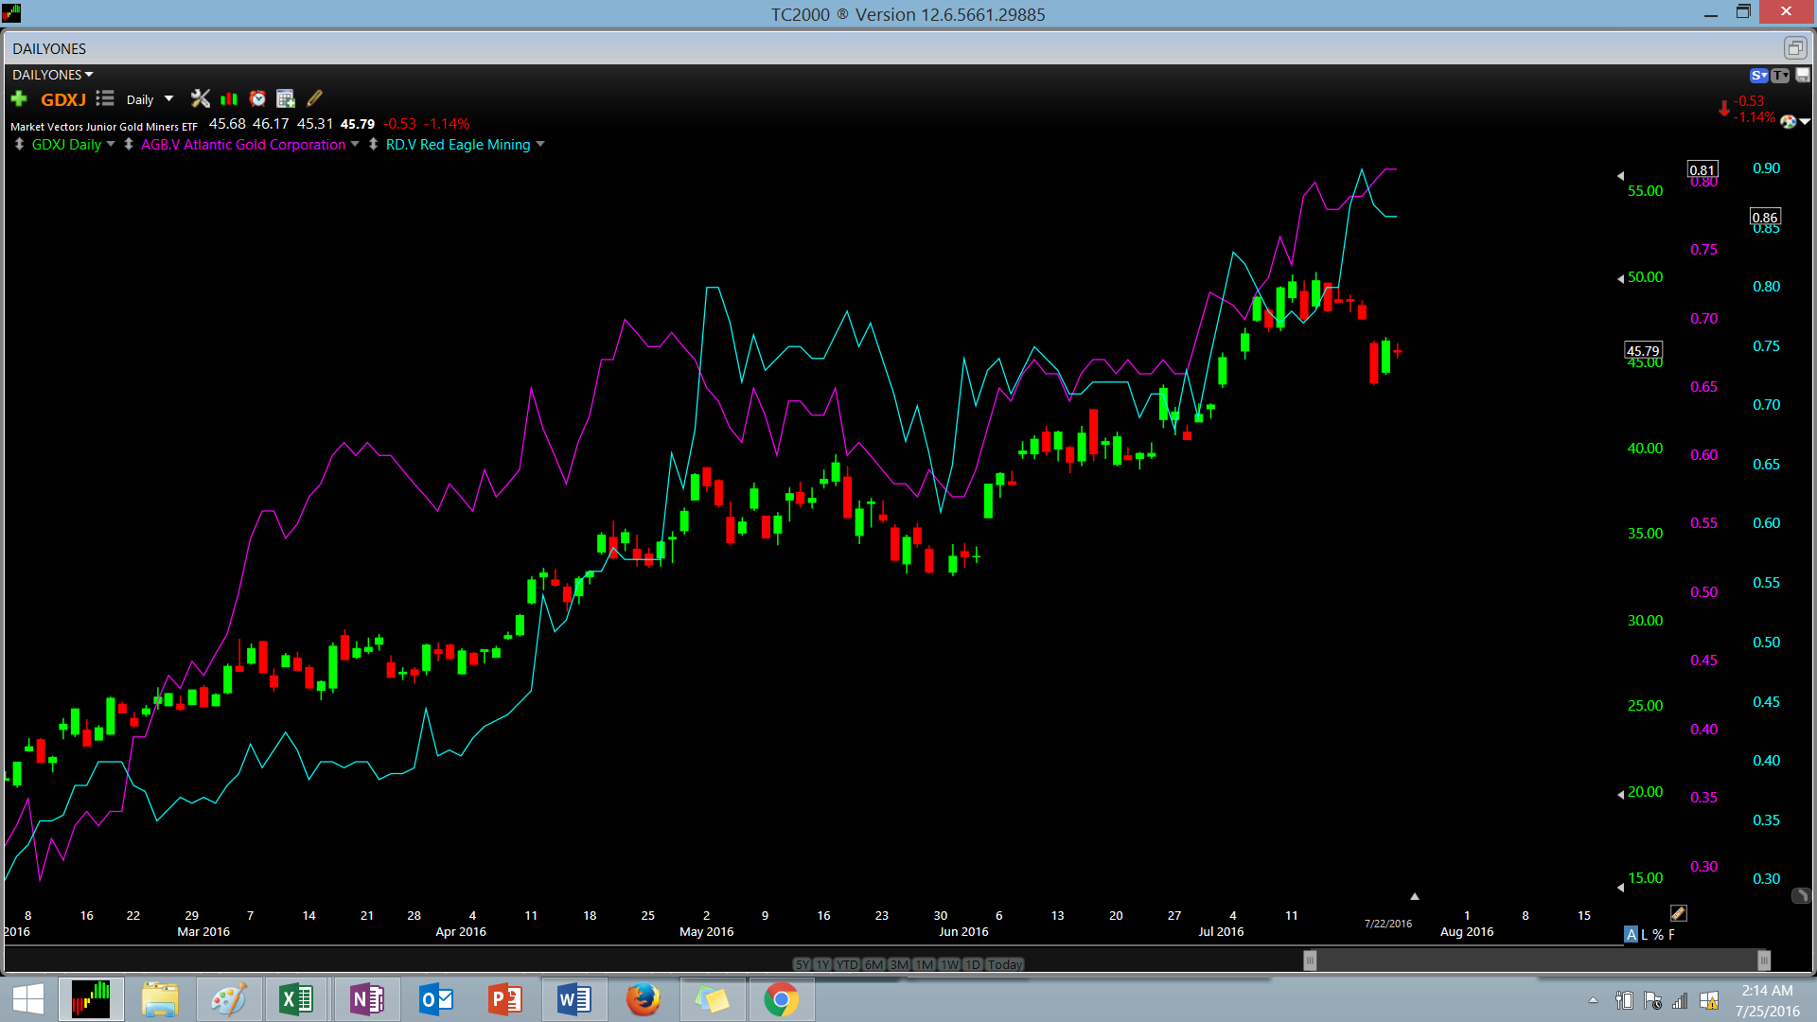
Task: Enable logarithmic scale L toggle
Action: point(1645,935)
